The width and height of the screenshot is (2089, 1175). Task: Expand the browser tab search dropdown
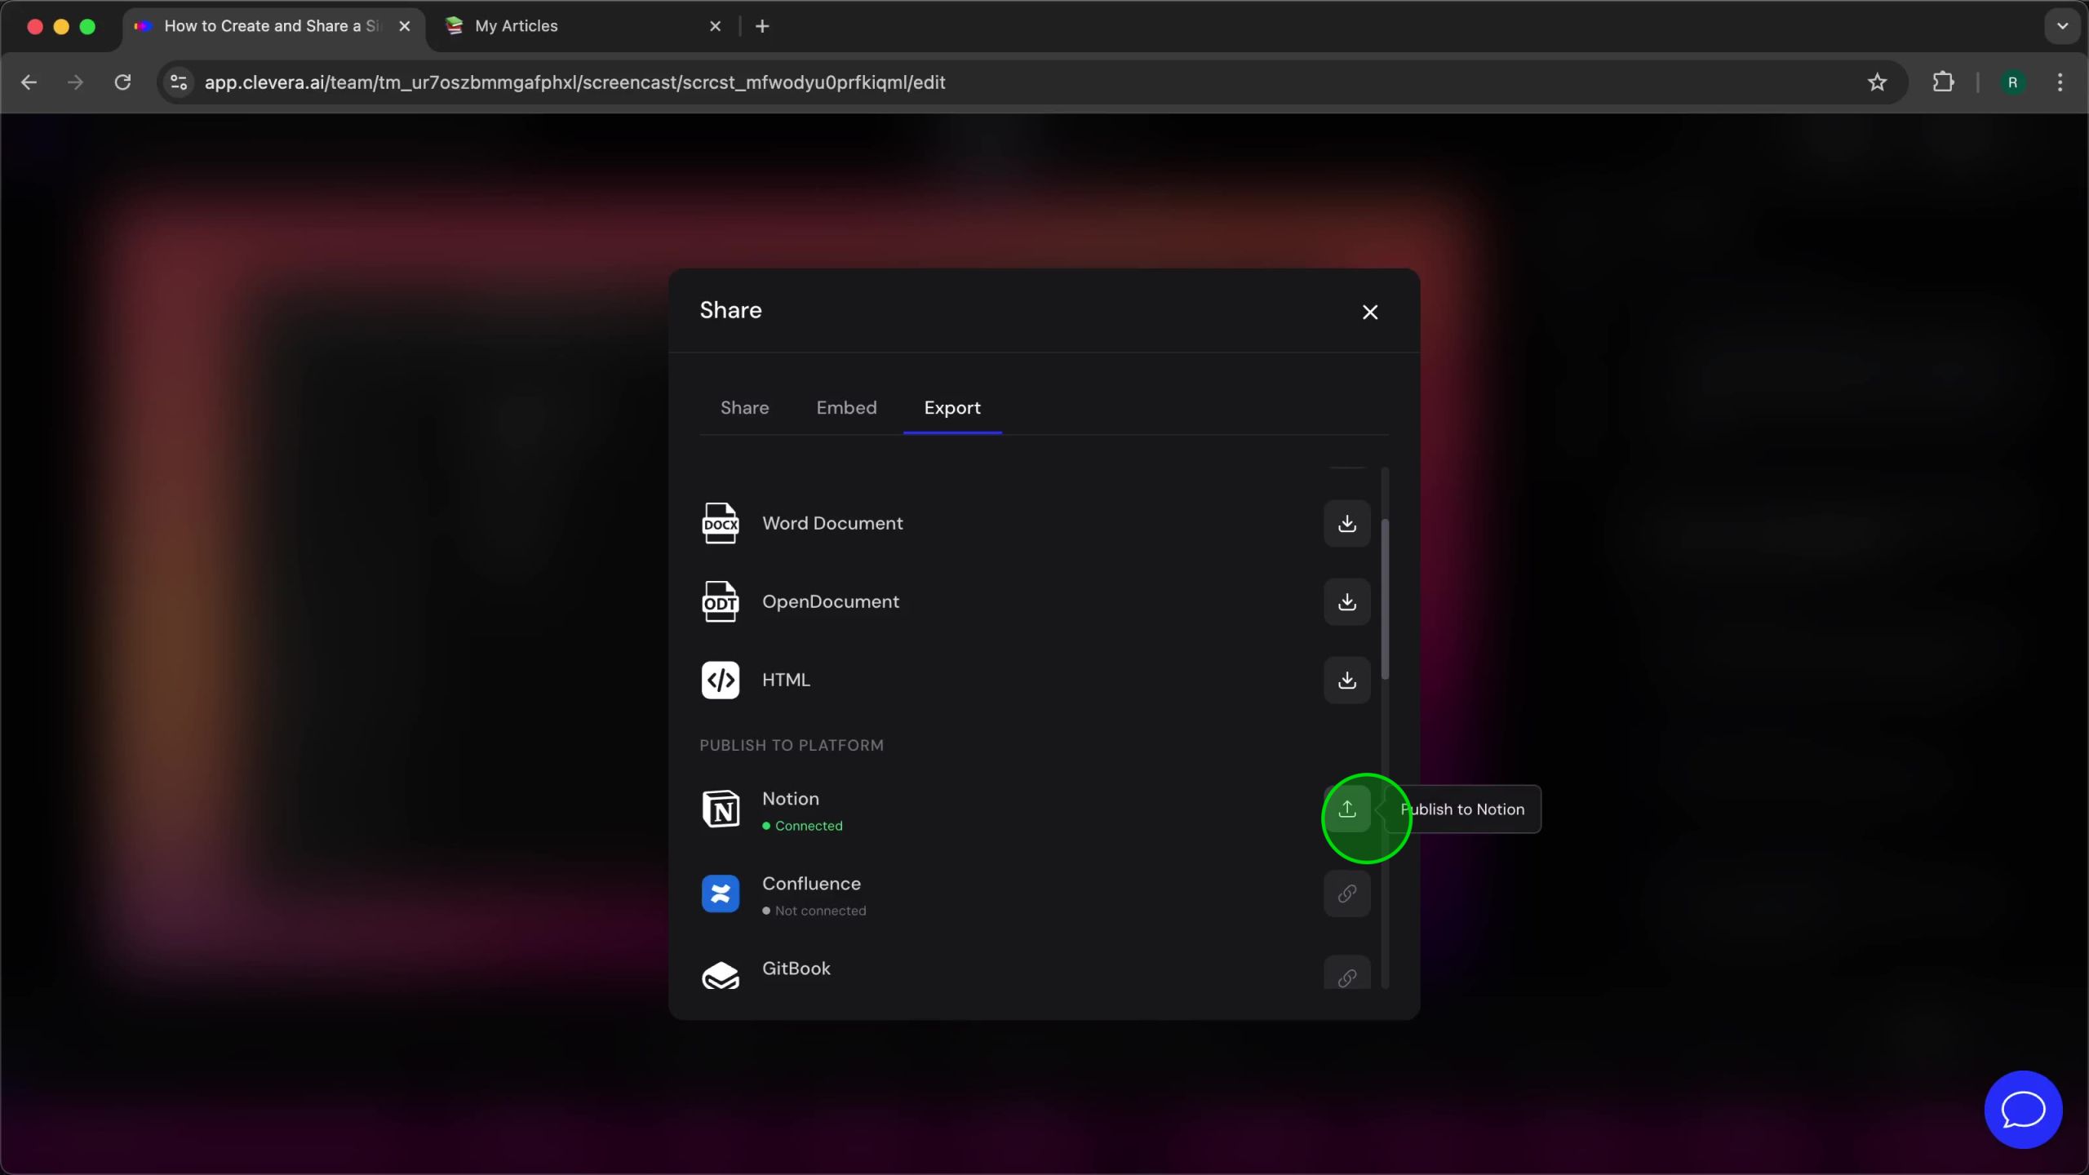2062,26
